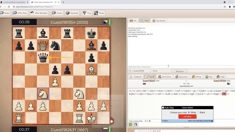Open the Guest1182637 player link
This screenshot has height=132, width=235.
(x=149, y=81)
